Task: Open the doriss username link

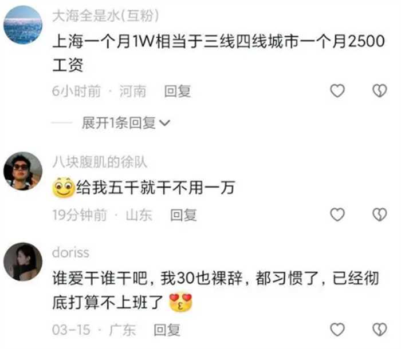Action: (70, 252)
